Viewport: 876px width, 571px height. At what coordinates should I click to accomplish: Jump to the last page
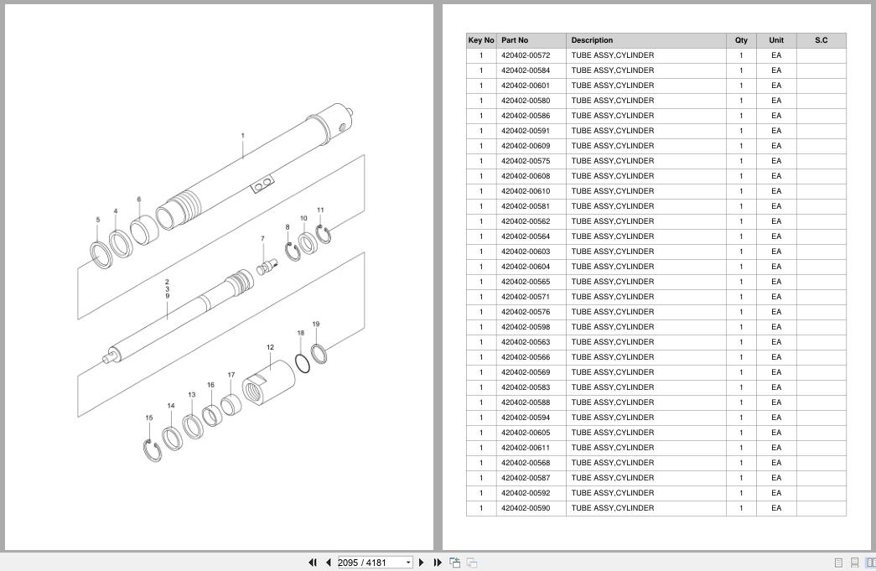pyautogui.click(x=438, y=563)
